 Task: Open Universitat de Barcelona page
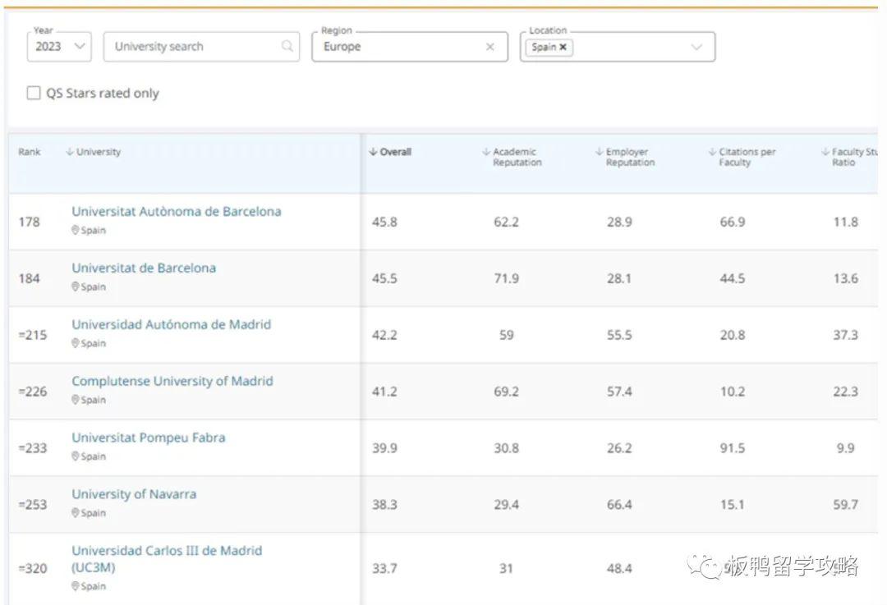(144, 268)
